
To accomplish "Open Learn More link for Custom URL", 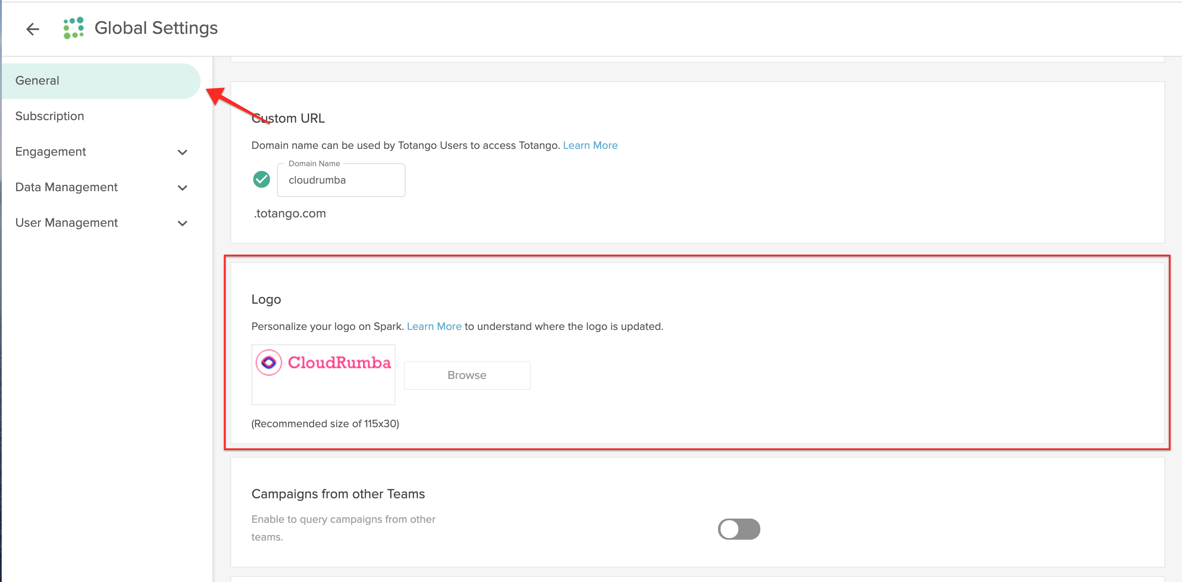I will point(590,145).
